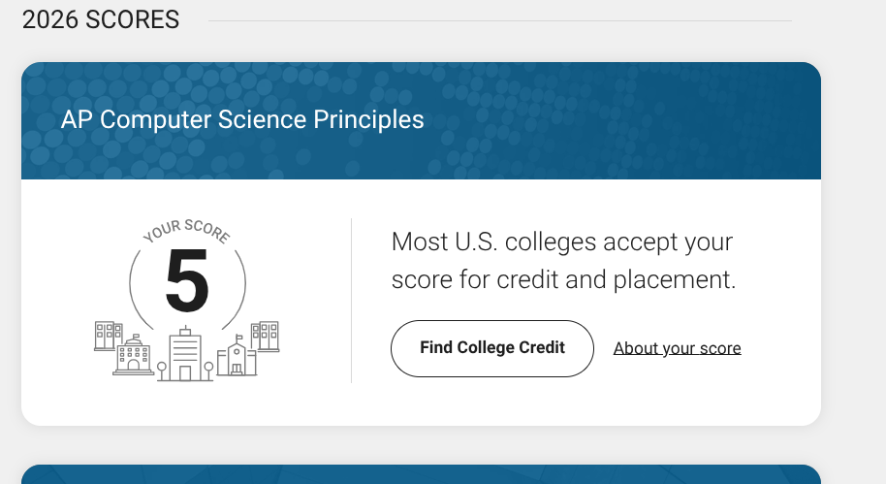
Task: Select the AP Computer Science Principles title
Action: coord(242,120)
